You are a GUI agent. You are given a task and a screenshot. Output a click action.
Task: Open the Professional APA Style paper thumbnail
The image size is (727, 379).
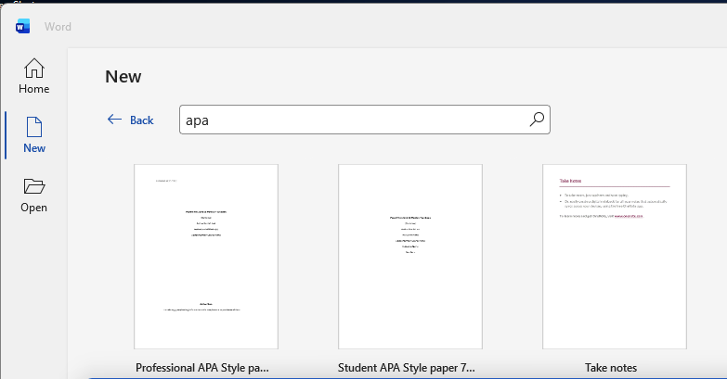click(206, 256)
